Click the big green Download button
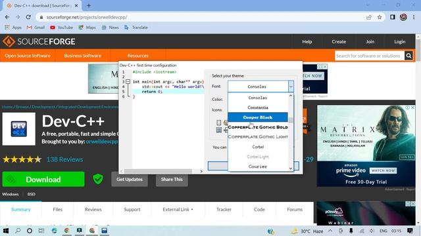 pyautogui.click(x=43, y=179)
